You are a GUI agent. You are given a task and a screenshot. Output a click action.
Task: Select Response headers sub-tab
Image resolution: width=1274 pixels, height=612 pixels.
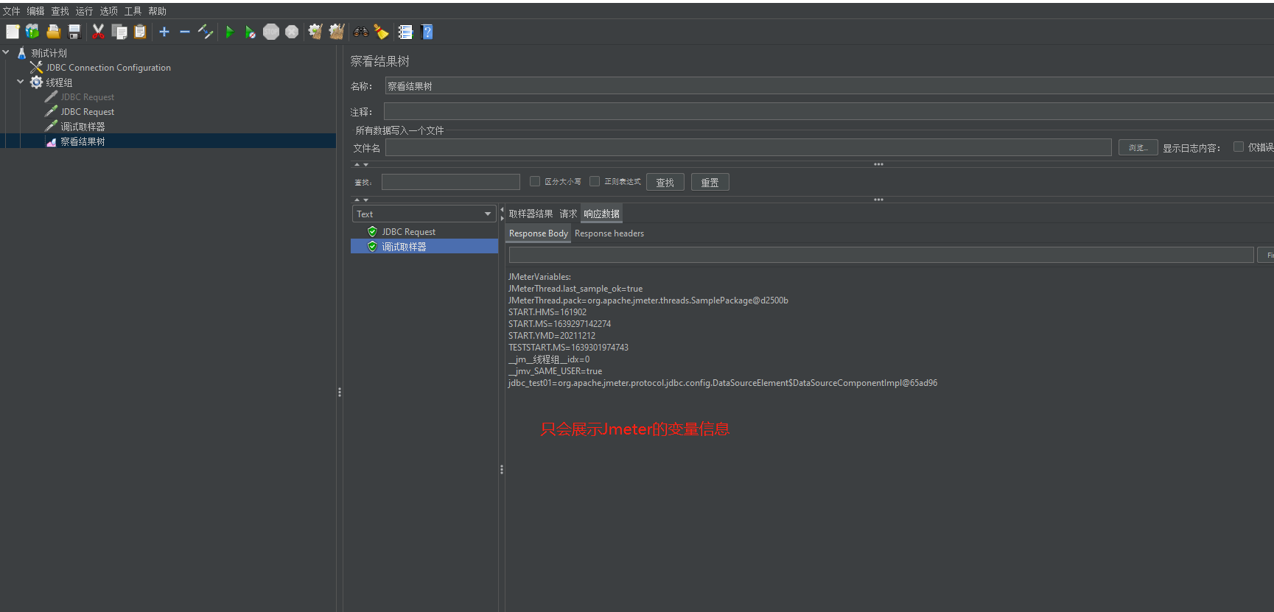coord(609,233)
